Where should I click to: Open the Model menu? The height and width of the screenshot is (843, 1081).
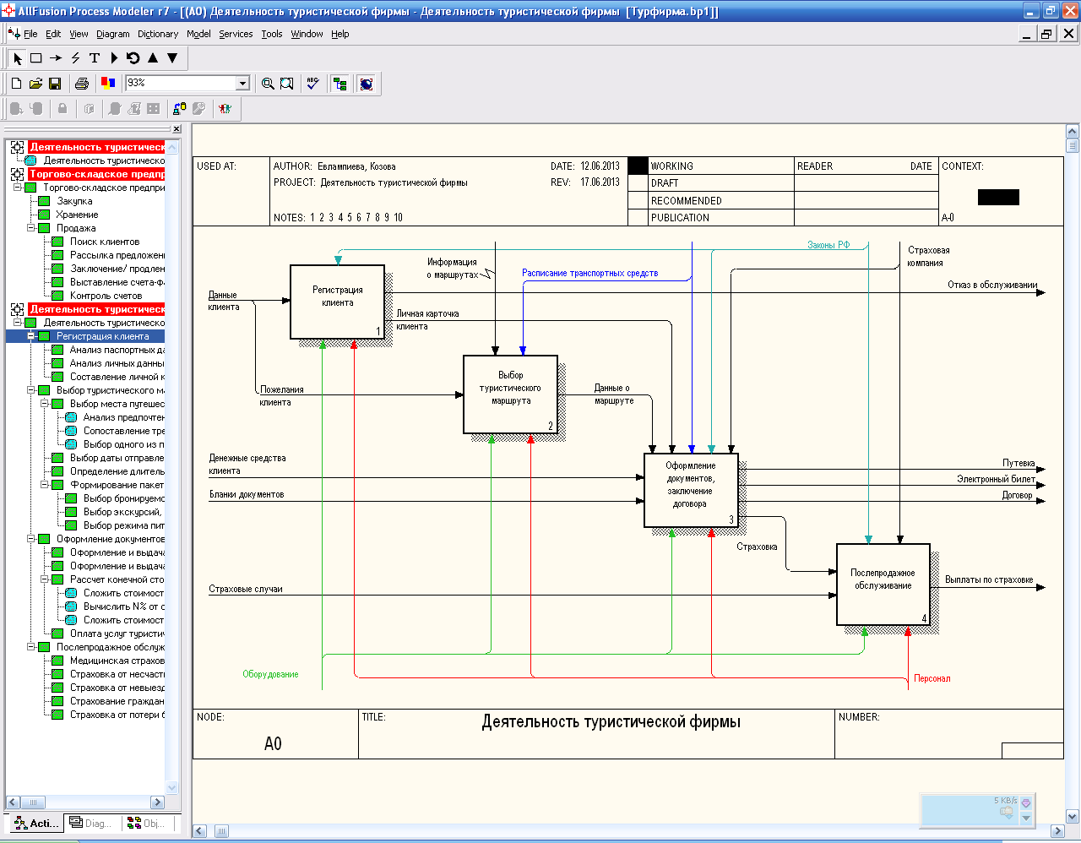coord(198,34)
